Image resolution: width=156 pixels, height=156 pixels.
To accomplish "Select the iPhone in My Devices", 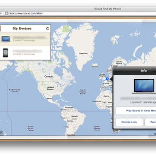I will coord(25,53).
